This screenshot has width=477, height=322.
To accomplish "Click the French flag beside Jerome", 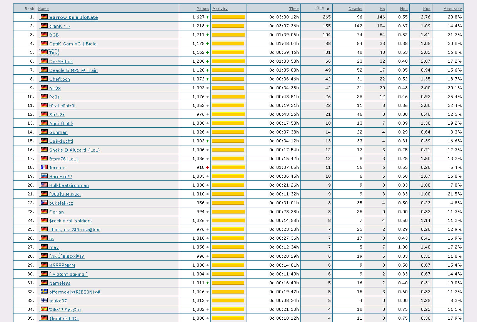I will pyautogui.click(x=44, y=167).
